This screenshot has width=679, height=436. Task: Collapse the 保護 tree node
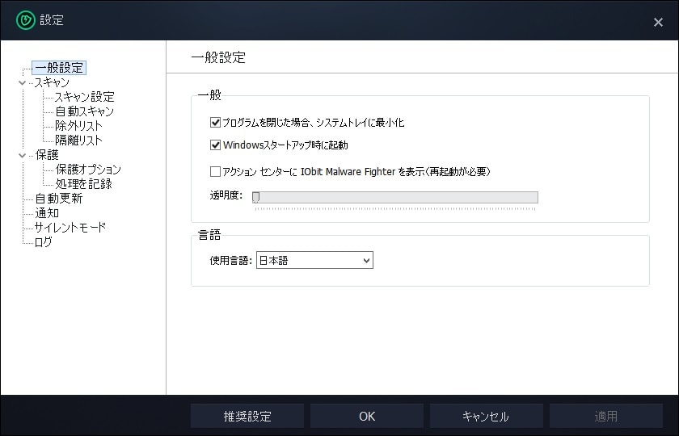[x=22, y=155]
